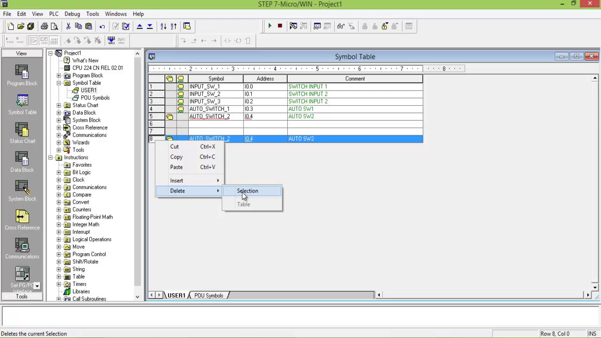
Task: Click the View button above the navigation bar
Action: (22, 54)
